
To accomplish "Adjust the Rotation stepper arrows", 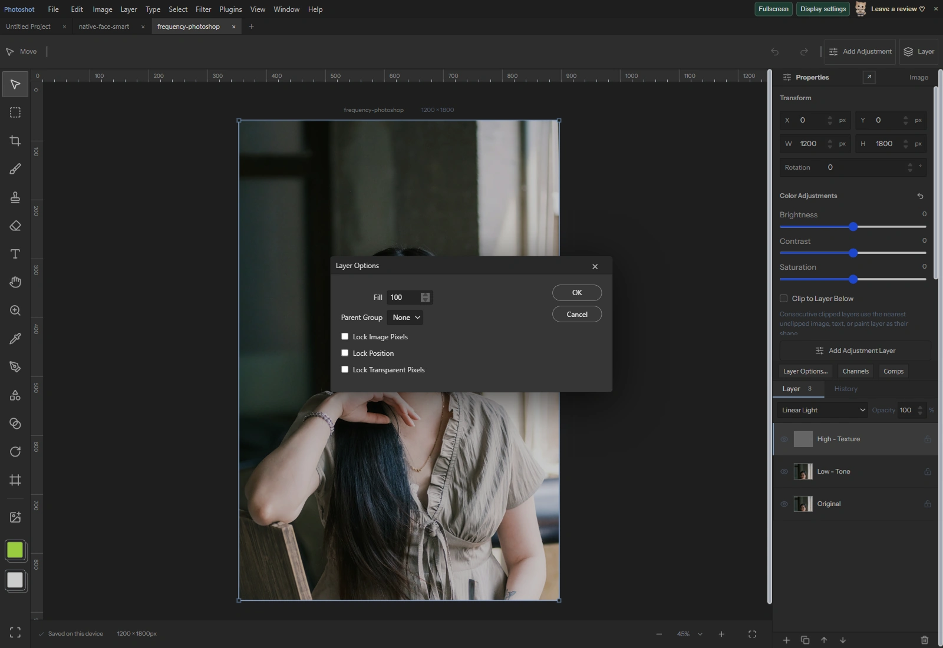I will [x=910, y=167].
